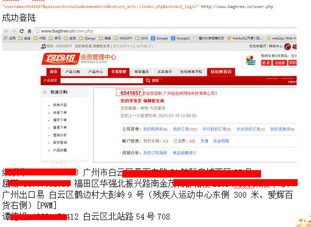Select the 买家助手 navigation tab
Viewport: 311px width, 227px height.
click(165, 72)
